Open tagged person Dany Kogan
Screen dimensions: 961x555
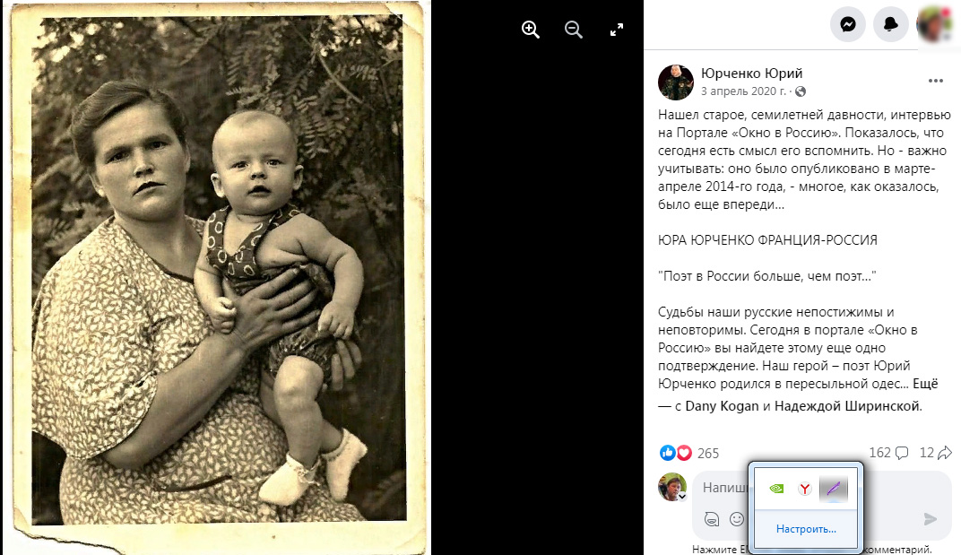coord(722,406)
